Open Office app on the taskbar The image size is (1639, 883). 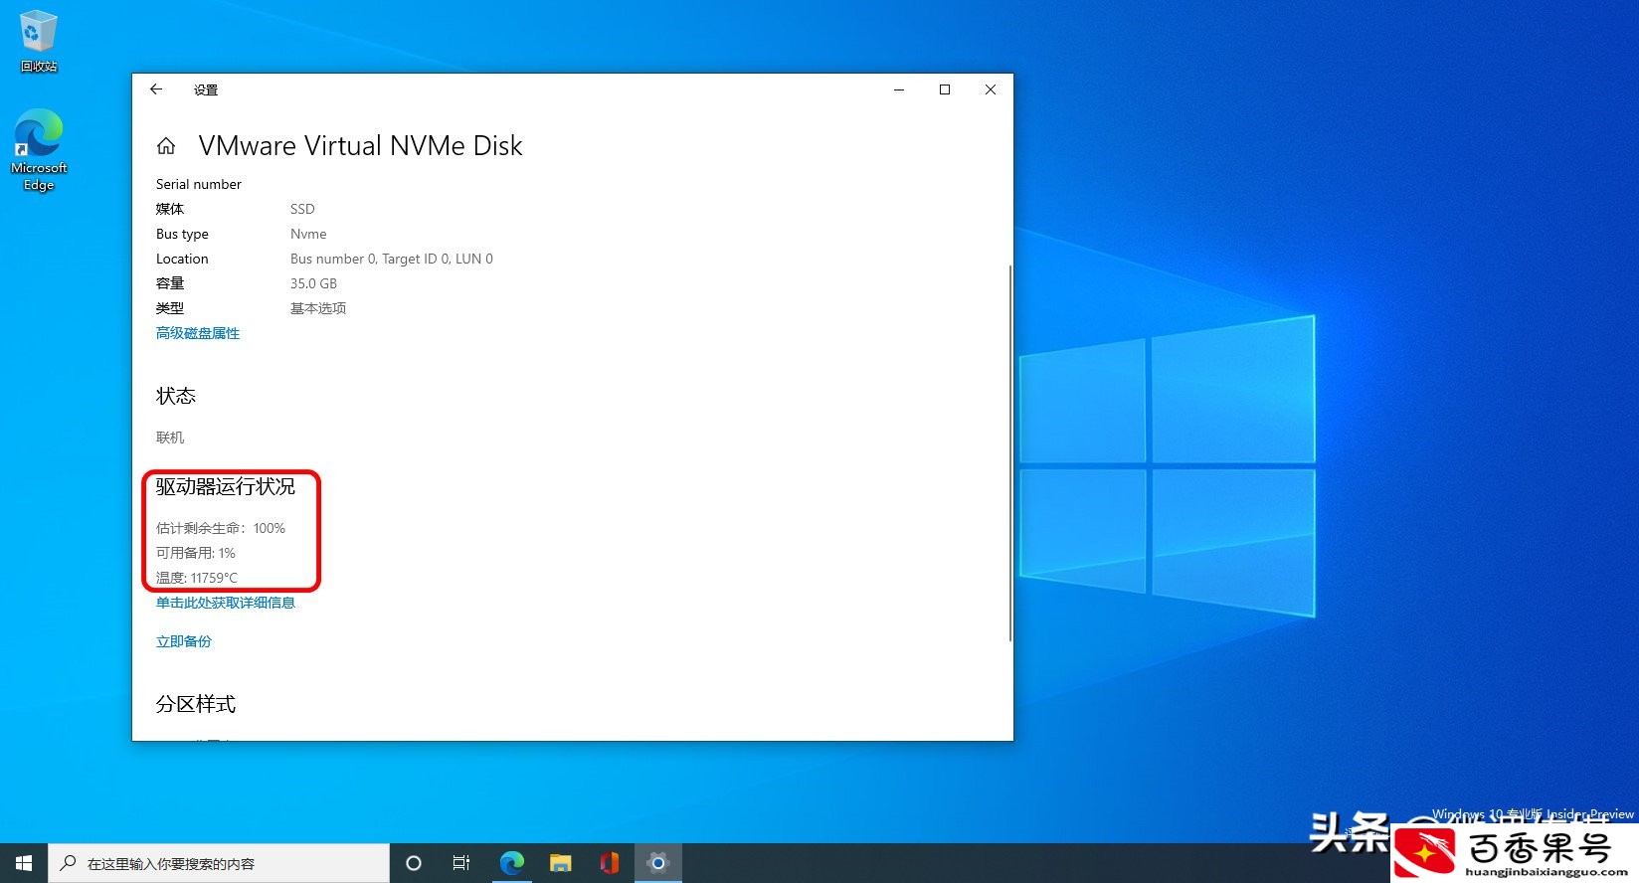(x=610, y=863)
